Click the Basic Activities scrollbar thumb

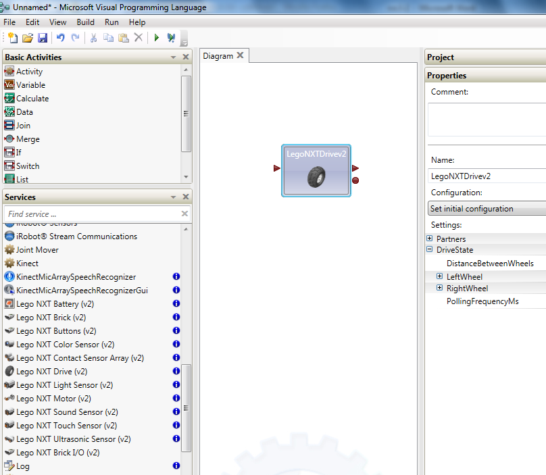pos(186,114)
